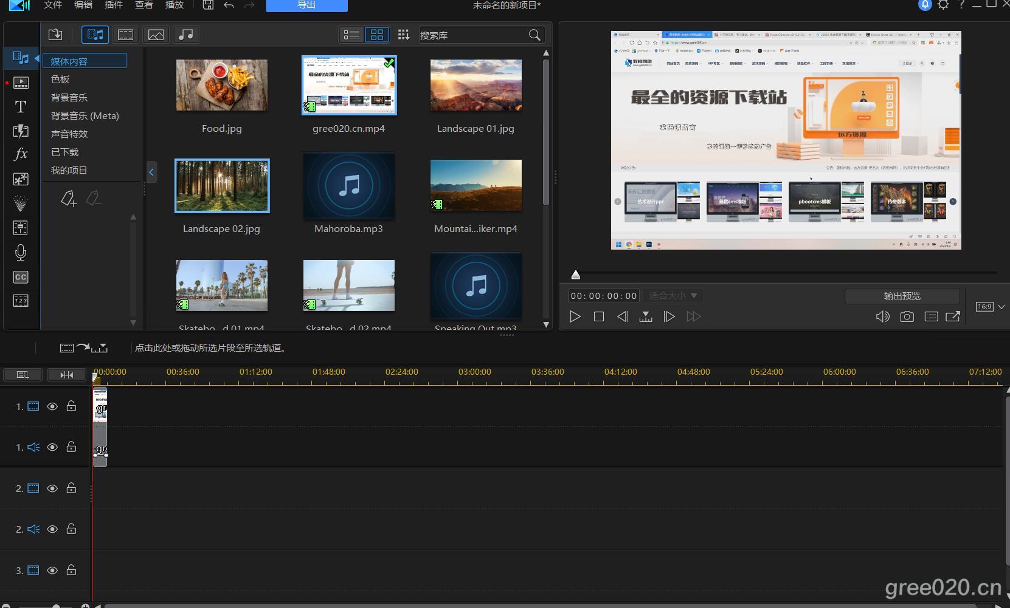
Task: Open the Subtitle (CC) room icon
Action: point(21,277)
